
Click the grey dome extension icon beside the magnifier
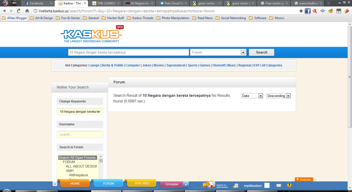323,11
